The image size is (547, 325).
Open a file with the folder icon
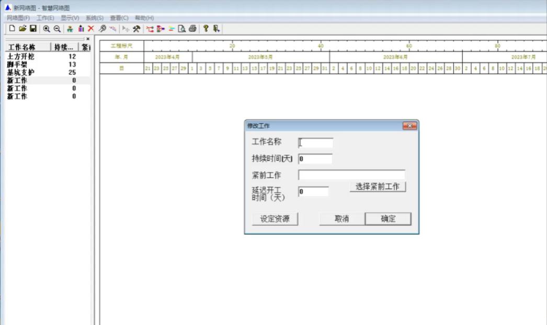click(x=22, y=29)
